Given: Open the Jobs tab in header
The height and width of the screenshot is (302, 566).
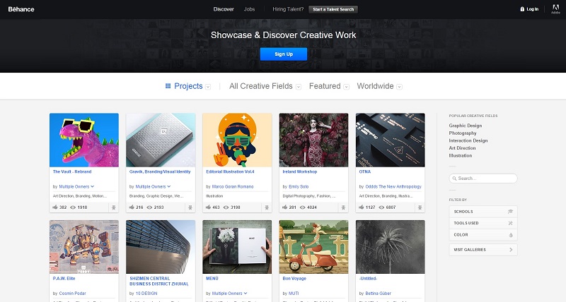Looking at the screenshot, I should pos(249,9).
